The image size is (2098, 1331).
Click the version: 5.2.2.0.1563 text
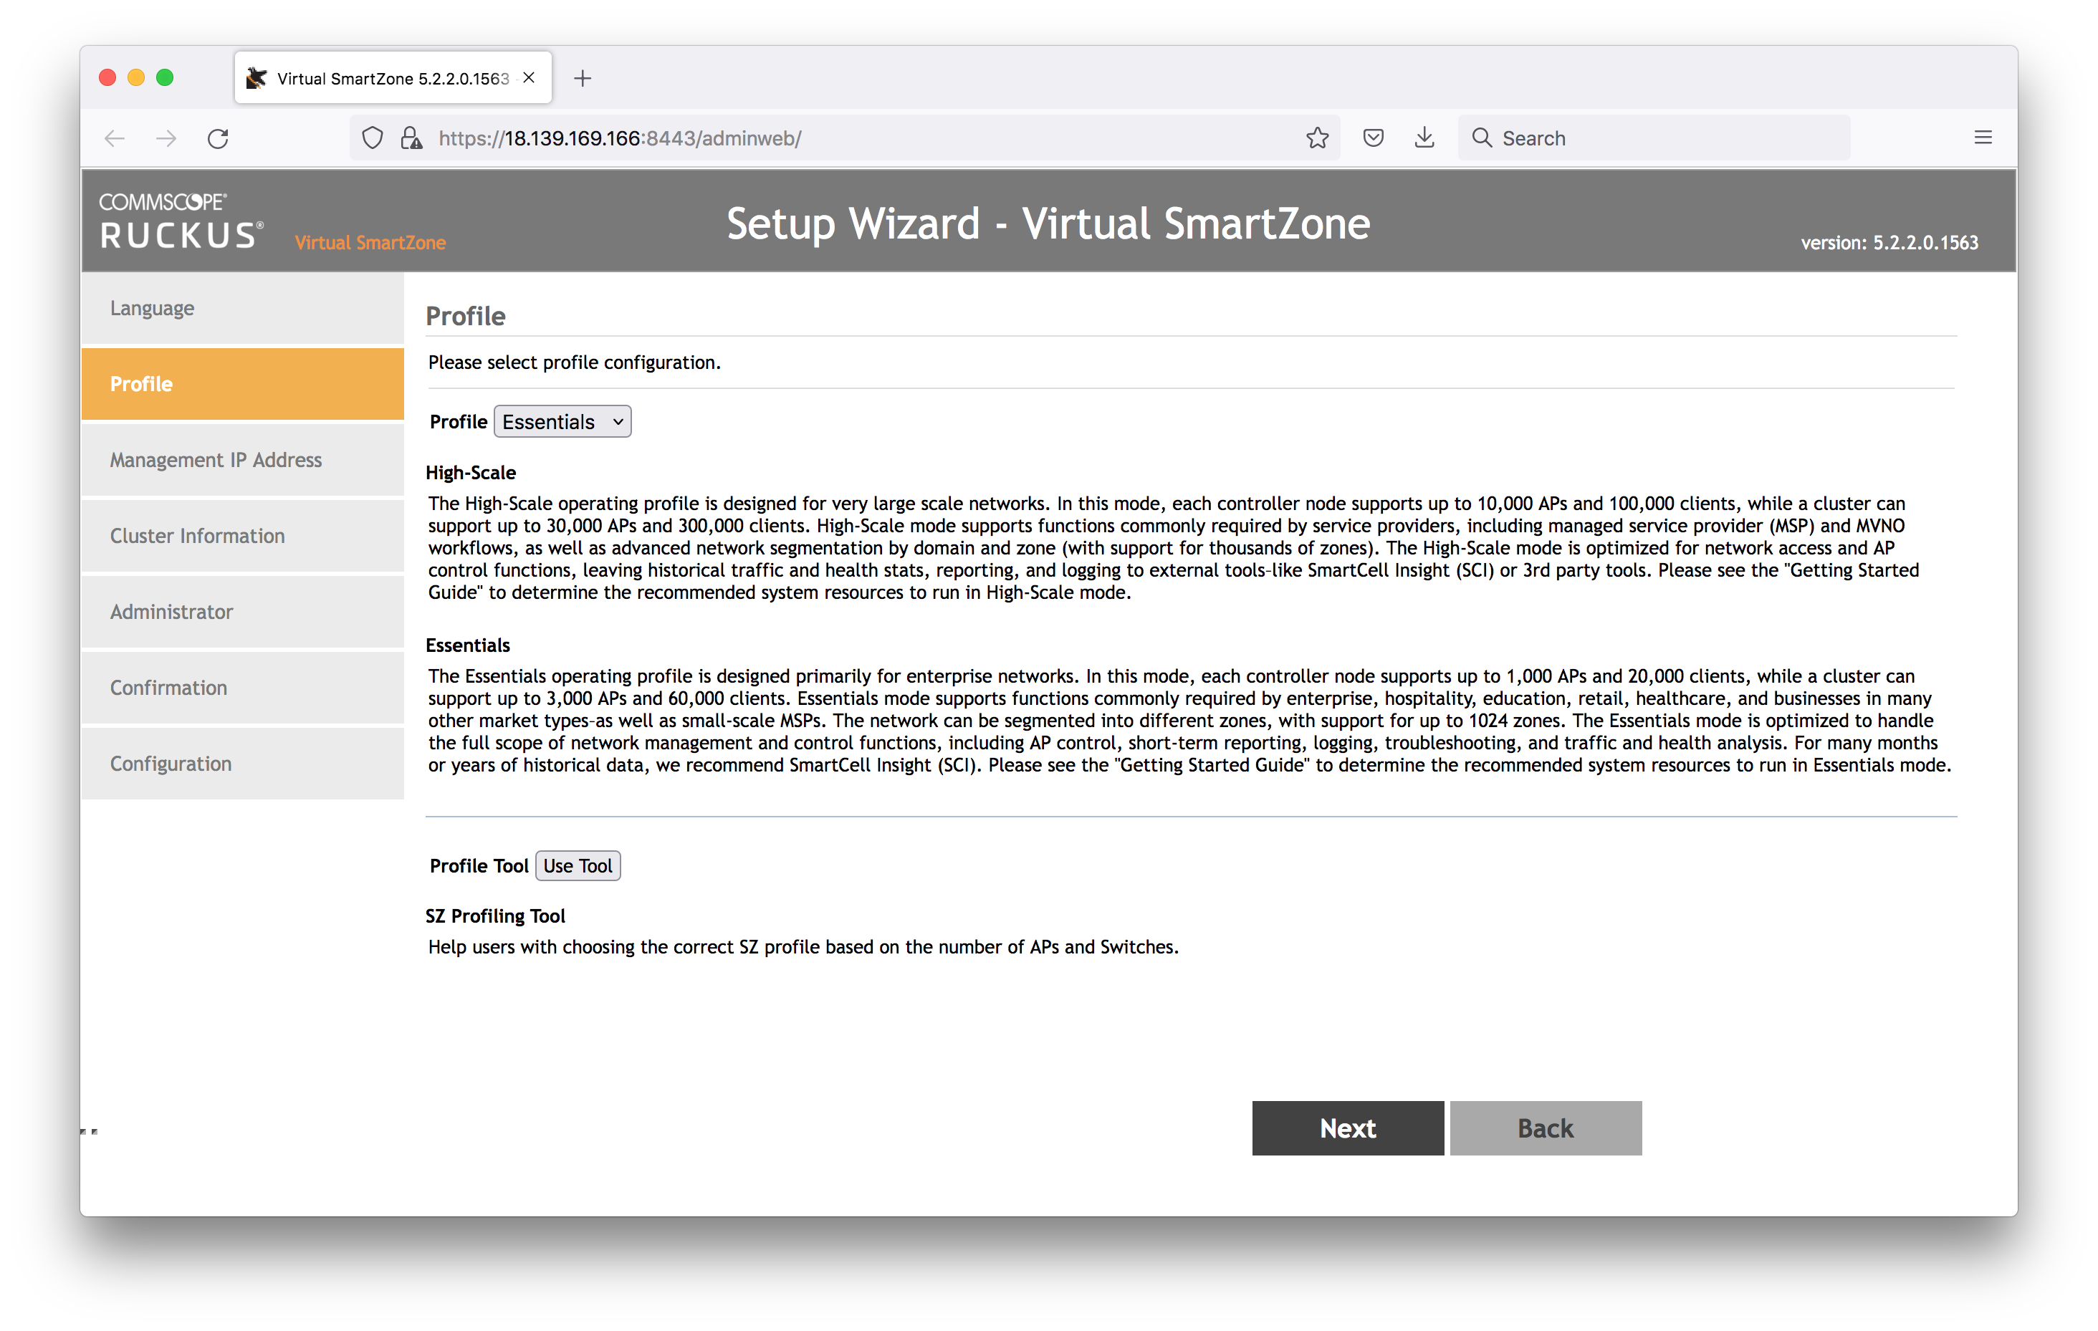point(1889,243)
